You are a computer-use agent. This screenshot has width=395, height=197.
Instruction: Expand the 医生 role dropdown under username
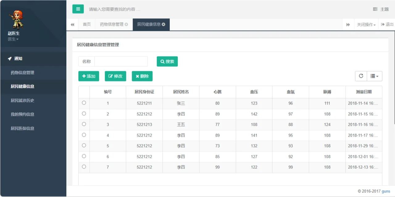pyautogui.click(x=13, y=39)
